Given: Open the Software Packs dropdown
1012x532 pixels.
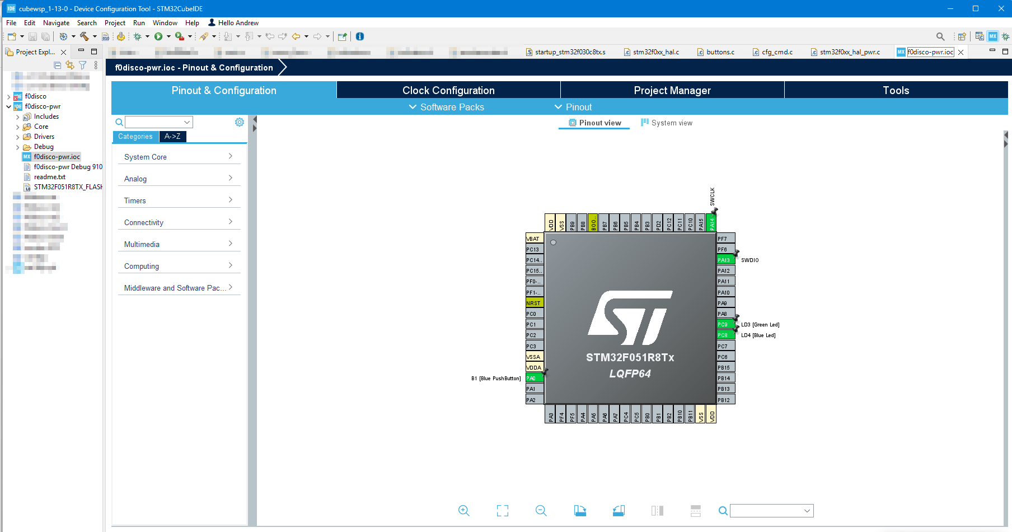Looking at the screenshot, I should coord(446,107).
